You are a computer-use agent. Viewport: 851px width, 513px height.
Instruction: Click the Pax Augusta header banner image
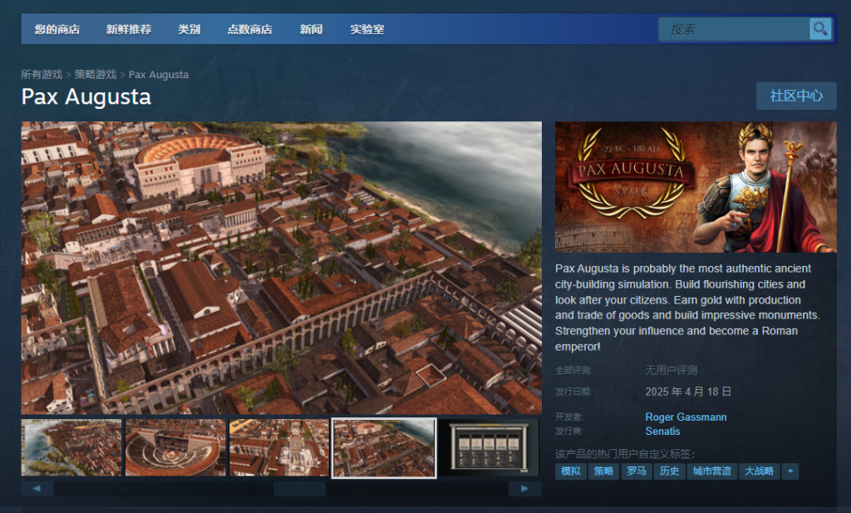(696, 187)
